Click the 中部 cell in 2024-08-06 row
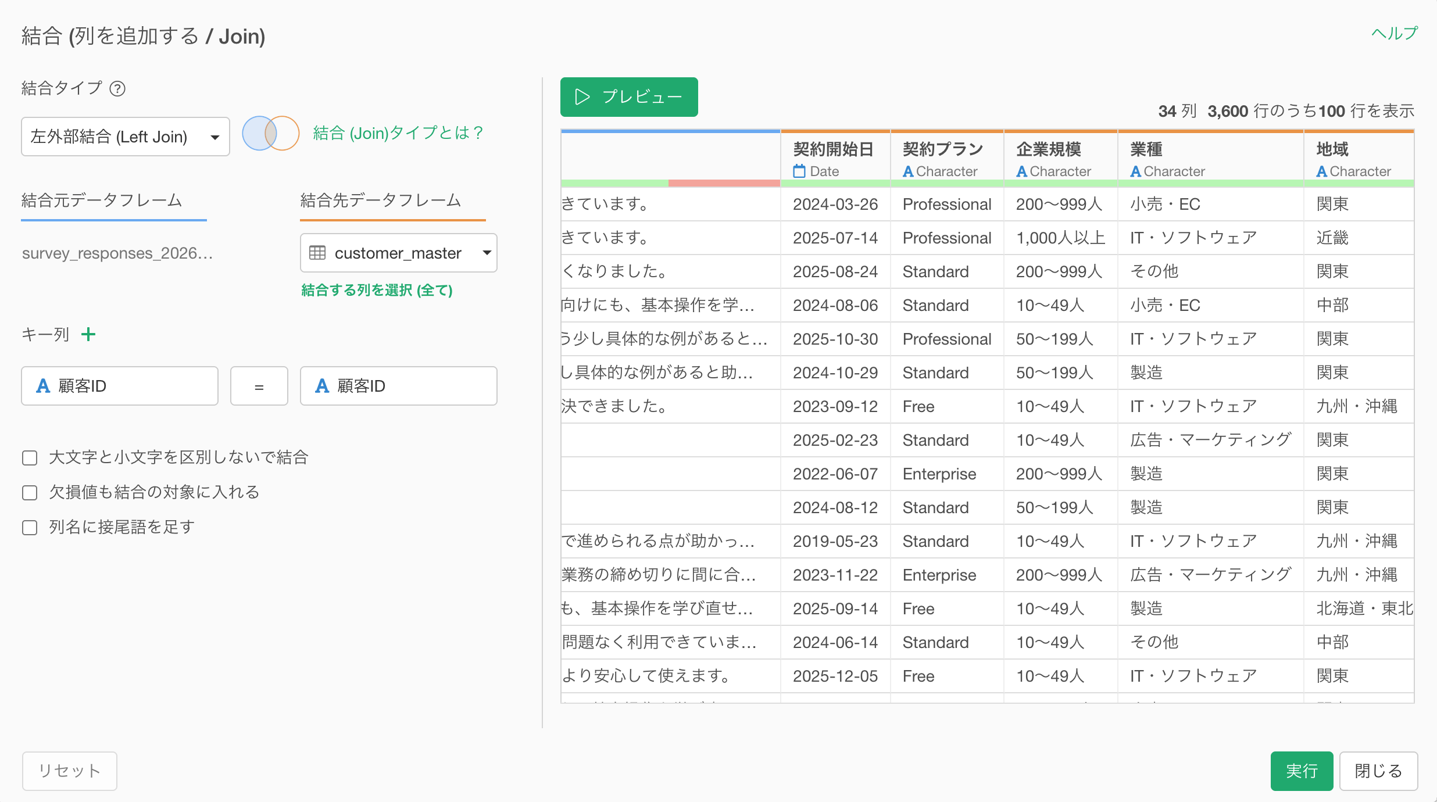Viewport: 1437px width, 802px height. [x=1359, y=305]
